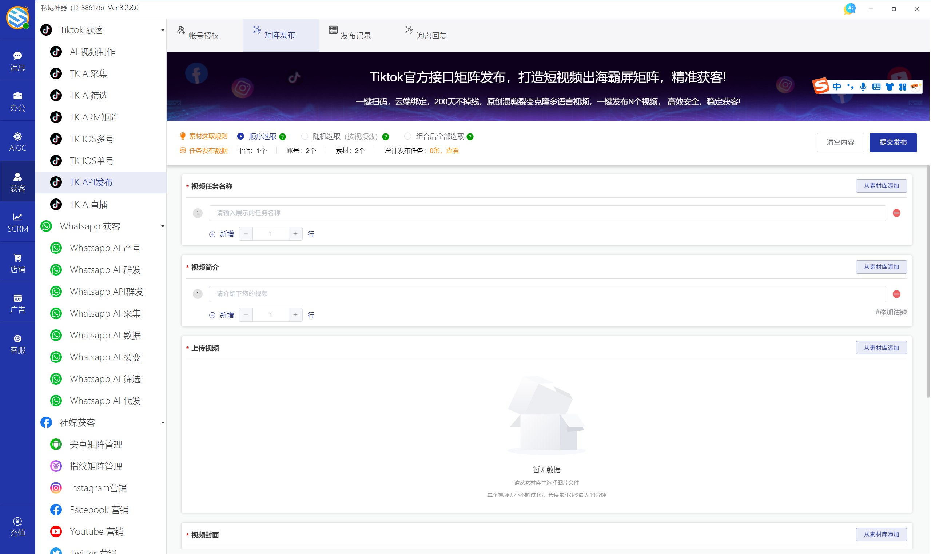Open Facebook 营销
This screenshot has width=931, height=554.
pos(99,510)
